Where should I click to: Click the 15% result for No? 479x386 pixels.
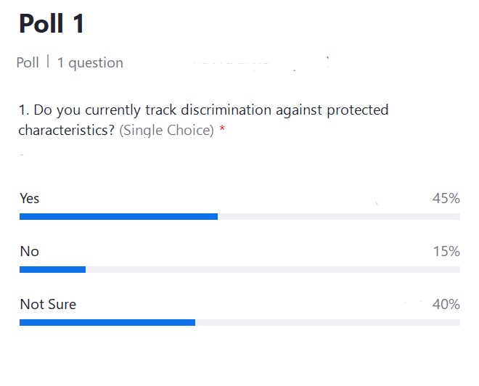(446, 251)
